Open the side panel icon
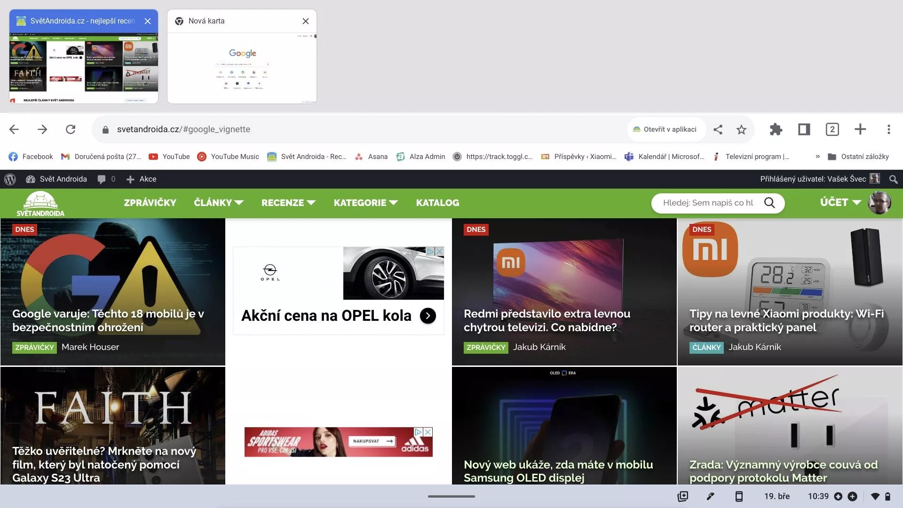 coord(804,129)
